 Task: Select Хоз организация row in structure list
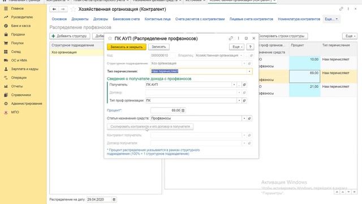click(77, 52)
